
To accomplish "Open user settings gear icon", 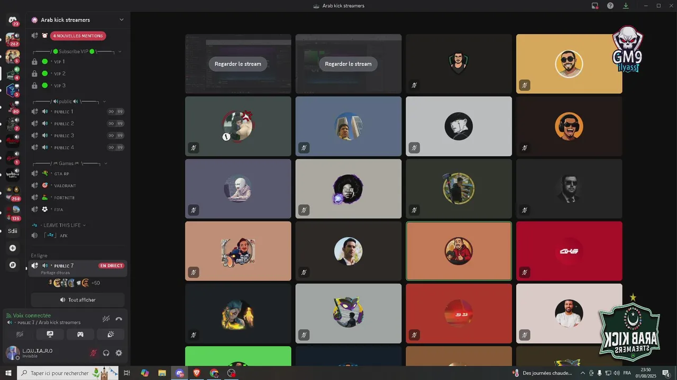I will click(x=118, y=353).
